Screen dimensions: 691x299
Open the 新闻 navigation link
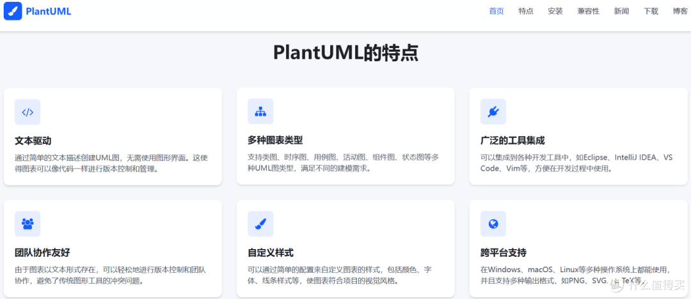(x=621, y=11)
